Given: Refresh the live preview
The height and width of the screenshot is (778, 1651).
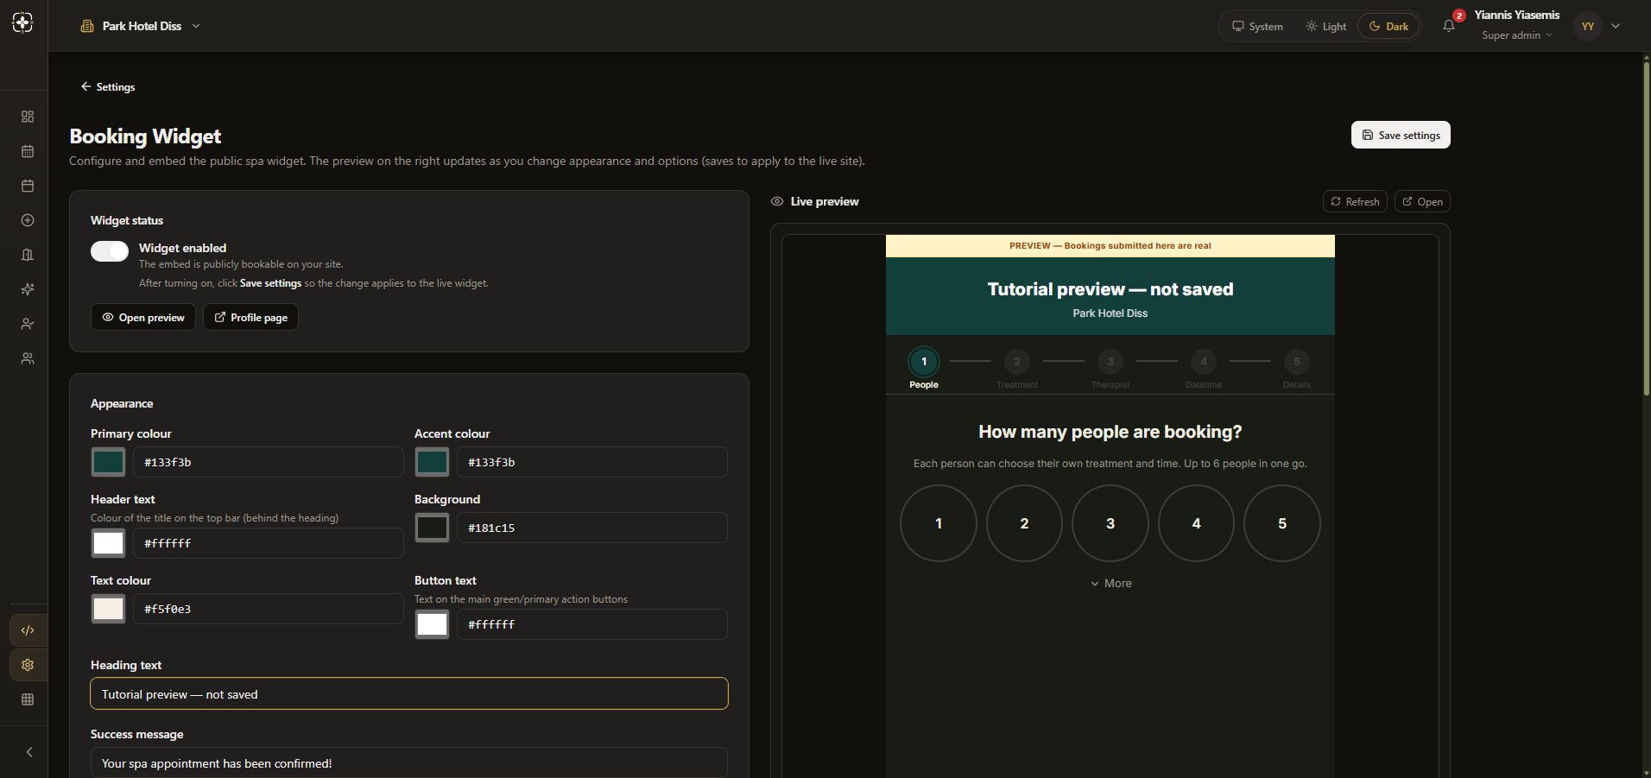Looking at the screenshot, I should pos(1355,201).
